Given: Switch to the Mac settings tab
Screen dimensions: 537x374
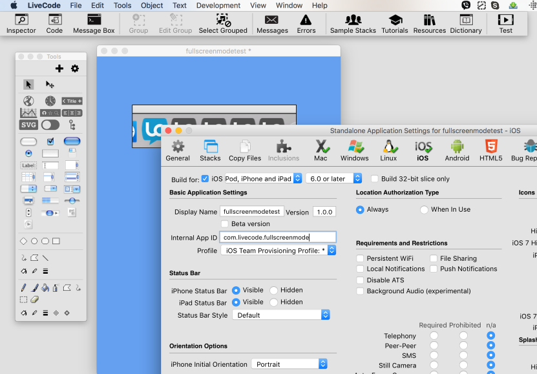Looking at the screenshot, I should tap(321, 151).
